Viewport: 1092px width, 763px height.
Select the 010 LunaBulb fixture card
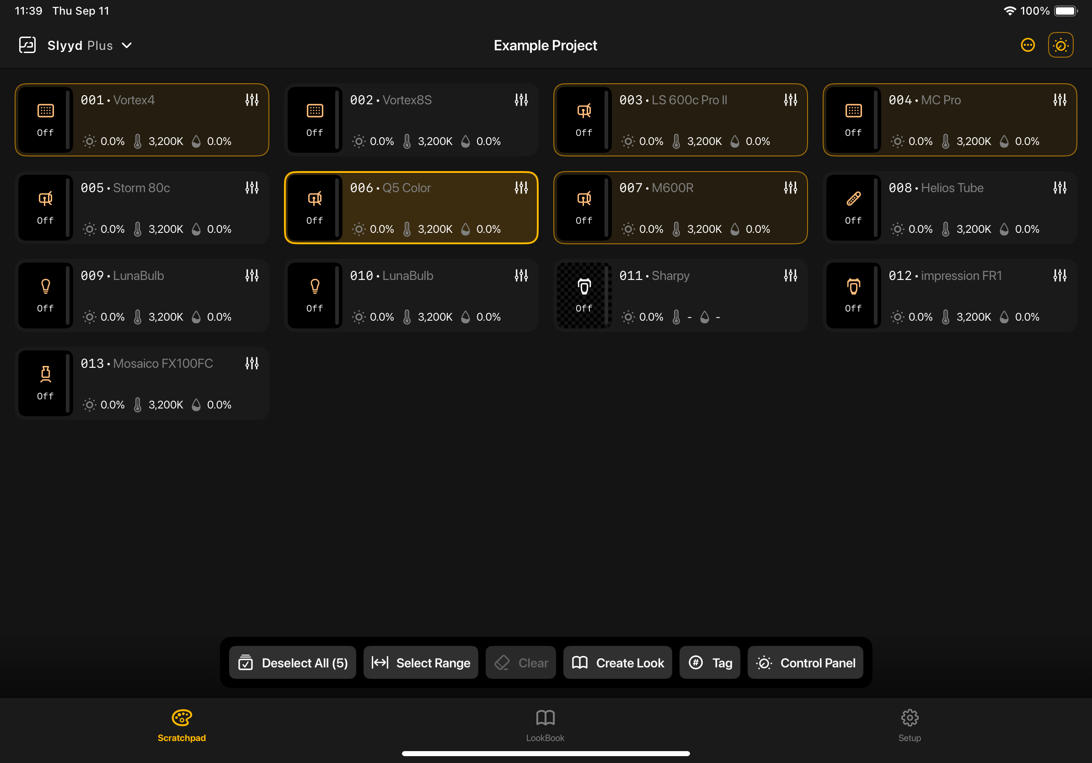428,296
